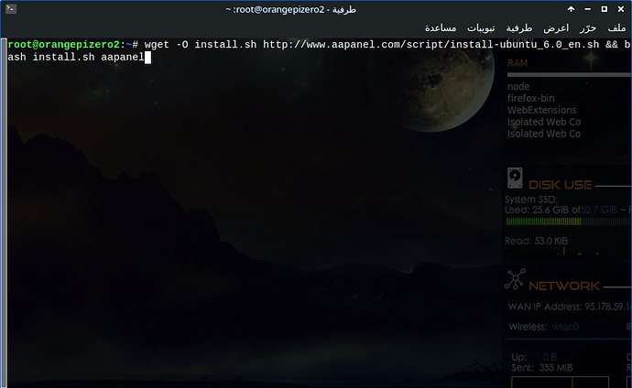Open the ملف (File) menu
Viewport: 632px width, 388px height.
tap(615, 27)
